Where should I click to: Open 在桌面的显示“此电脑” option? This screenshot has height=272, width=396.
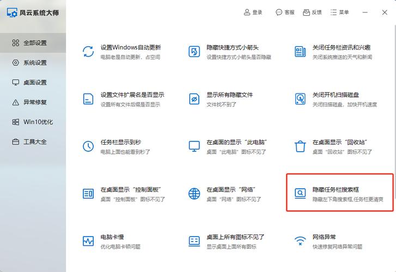(236, 143)
